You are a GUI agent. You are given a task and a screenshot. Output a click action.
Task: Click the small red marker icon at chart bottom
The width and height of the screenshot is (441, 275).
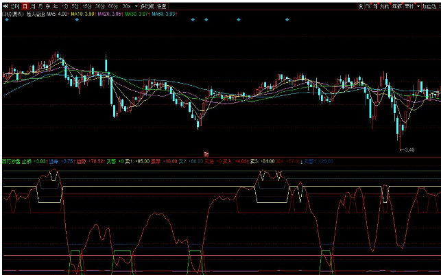(x=206, y=154)
